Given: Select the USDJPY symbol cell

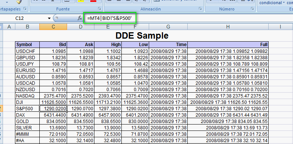Looking at the screenshot, I should click(x=27, y=64).
